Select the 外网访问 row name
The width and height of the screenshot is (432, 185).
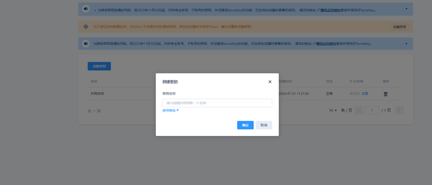[x=97, y=94]
